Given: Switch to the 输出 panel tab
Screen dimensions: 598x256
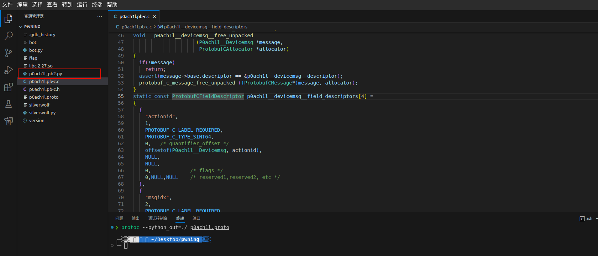Looking at the screenshot, I should 136,218.
